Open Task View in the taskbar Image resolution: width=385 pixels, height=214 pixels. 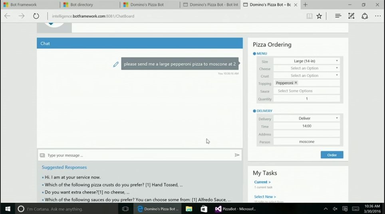(x=125, y=209)
